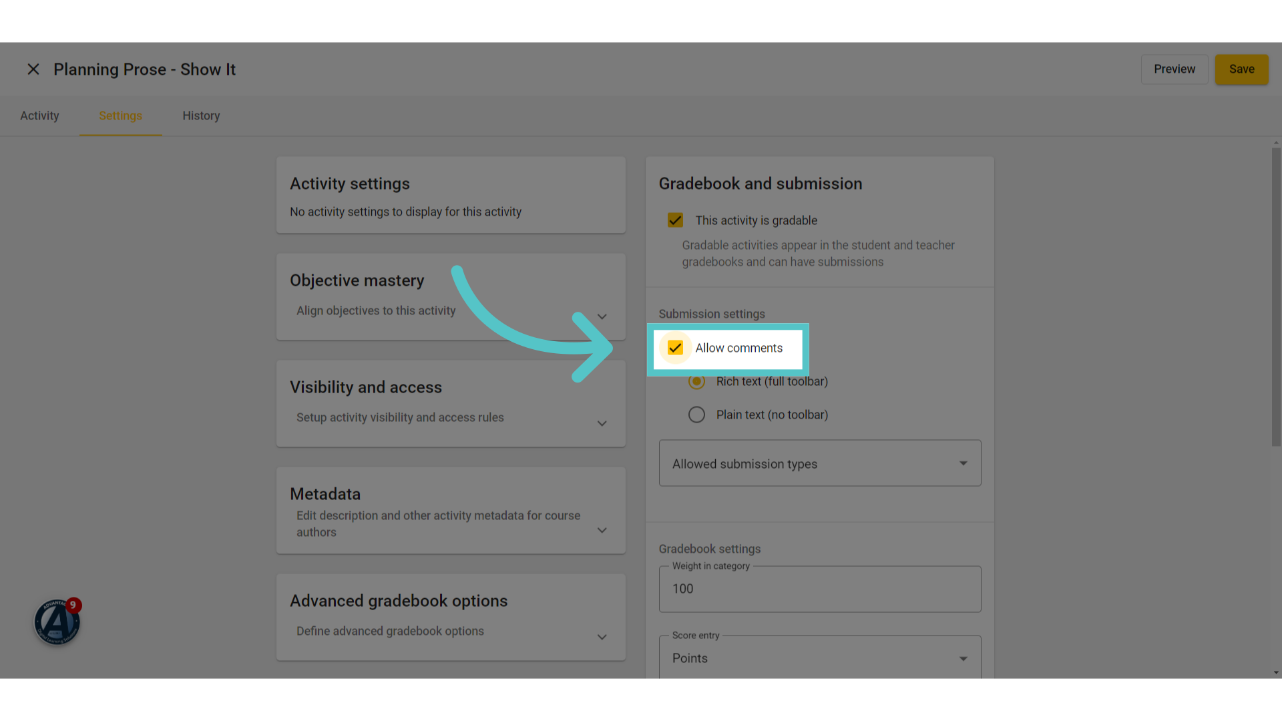1282x721 pixels.
Task: Switch to the Activity tab
Action: [x=39, y=115]
